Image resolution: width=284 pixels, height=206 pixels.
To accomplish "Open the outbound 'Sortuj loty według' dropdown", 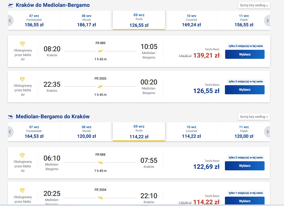I will point(254,5).
